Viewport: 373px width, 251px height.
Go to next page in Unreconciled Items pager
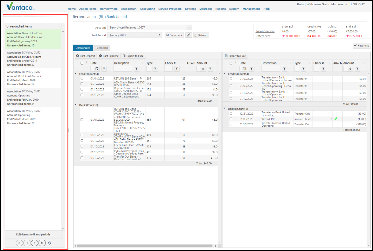(35, 243)
